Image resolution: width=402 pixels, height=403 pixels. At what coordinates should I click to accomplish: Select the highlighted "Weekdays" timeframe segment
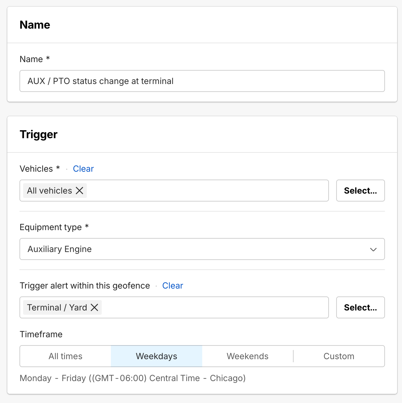pyautogui.click(x=157, y=356)
